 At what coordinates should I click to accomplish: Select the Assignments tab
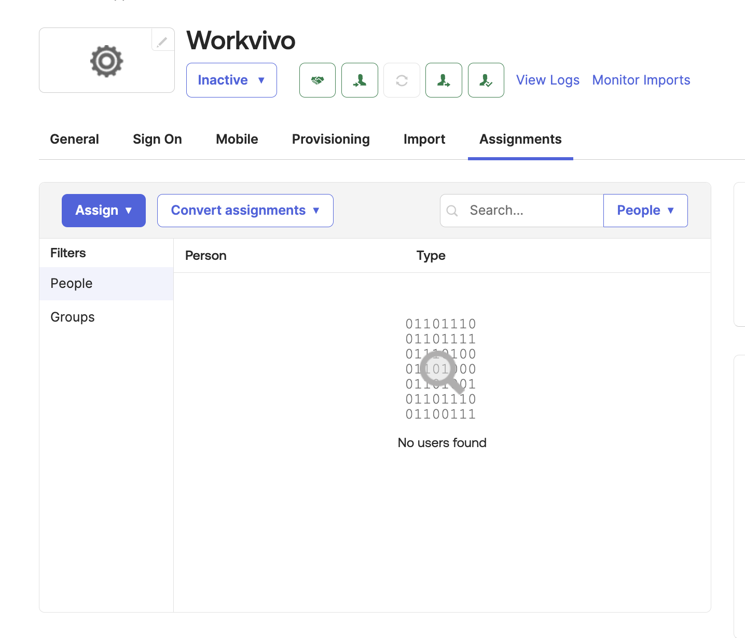520,139
